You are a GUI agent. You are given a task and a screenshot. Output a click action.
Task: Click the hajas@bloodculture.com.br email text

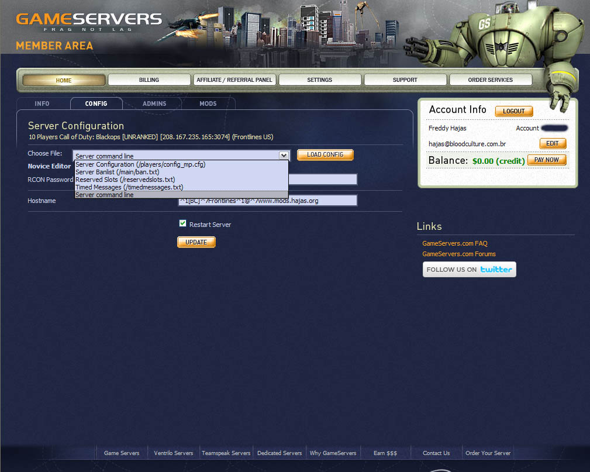pyautogui.click(x=467, y=144)
